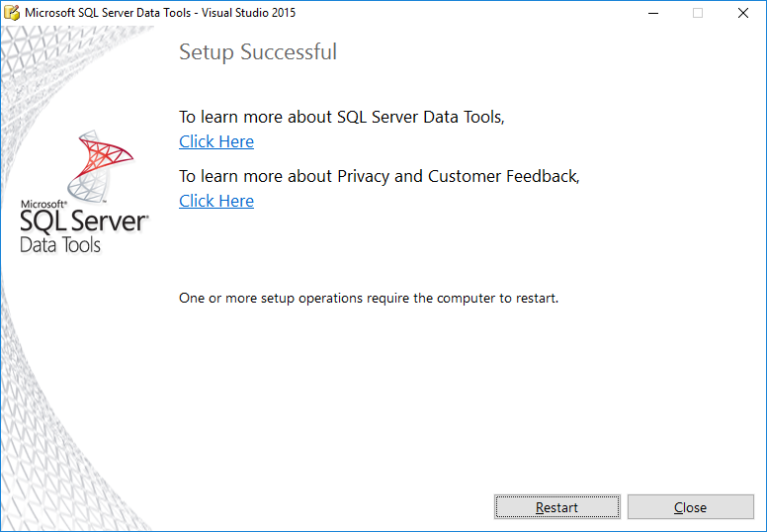Click the restart required message text
767x532 pixels.
[x=369, y=298]
